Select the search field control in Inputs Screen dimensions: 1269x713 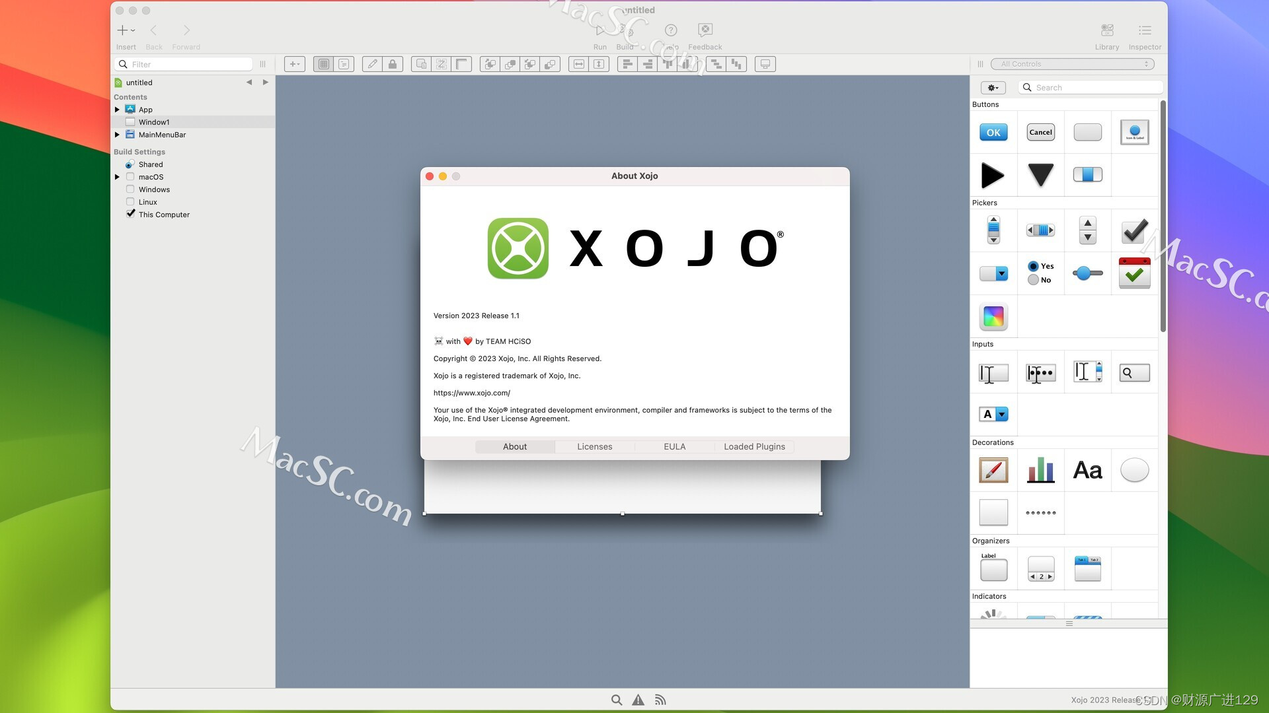1134,373
